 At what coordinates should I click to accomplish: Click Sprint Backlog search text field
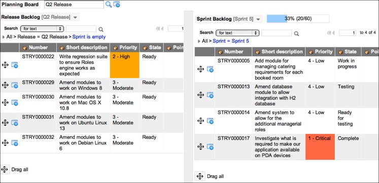pos(277,33)
